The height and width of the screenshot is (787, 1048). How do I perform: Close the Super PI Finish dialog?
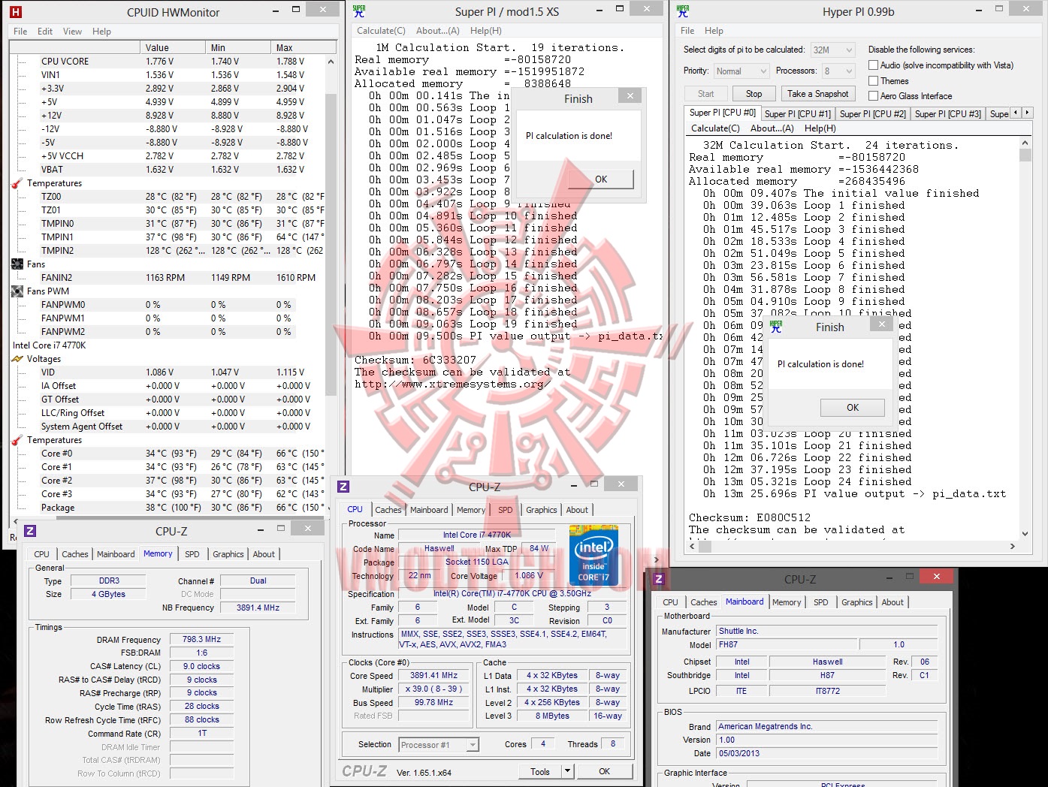pyautogui.click(x=630, y=96)
